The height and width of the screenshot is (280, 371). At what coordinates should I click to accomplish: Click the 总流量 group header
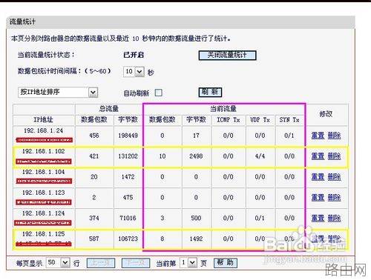[109, 109]
